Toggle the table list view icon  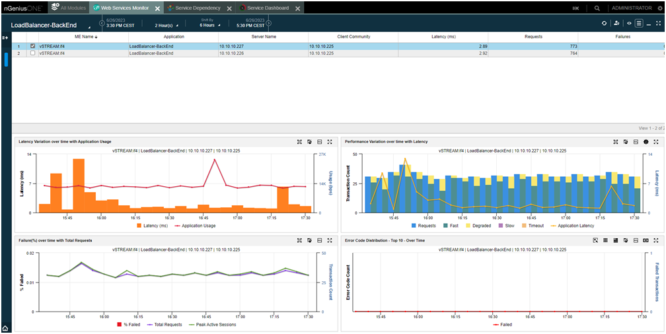click(640, 24)
